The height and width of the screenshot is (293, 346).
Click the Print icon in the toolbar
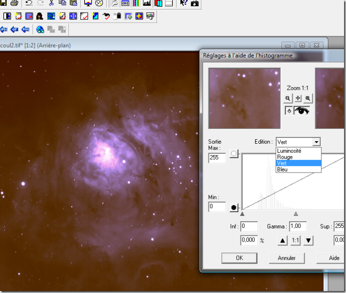(x=14, y=3)
